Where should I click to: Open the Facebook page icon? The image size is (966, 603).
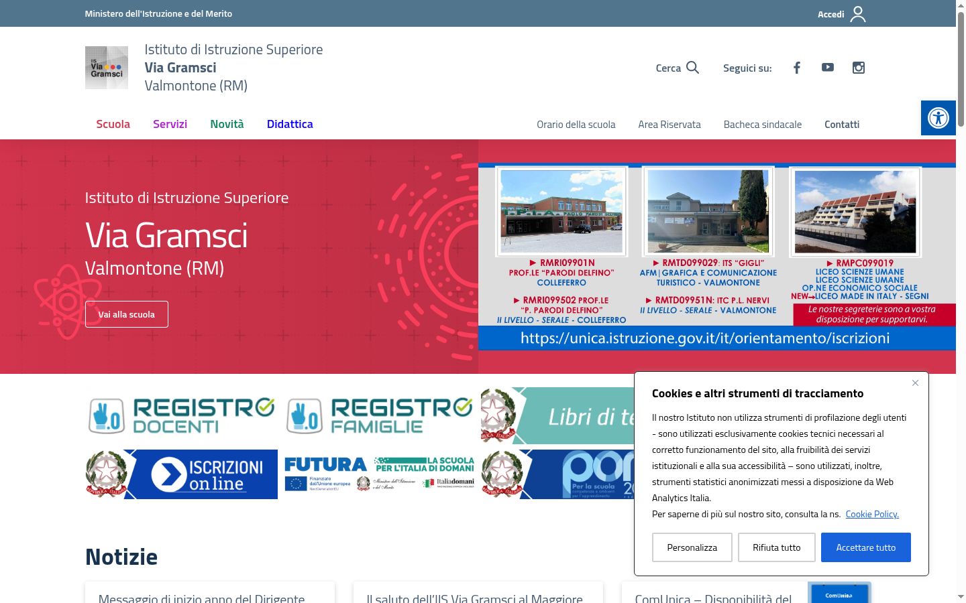pos(797,68)
